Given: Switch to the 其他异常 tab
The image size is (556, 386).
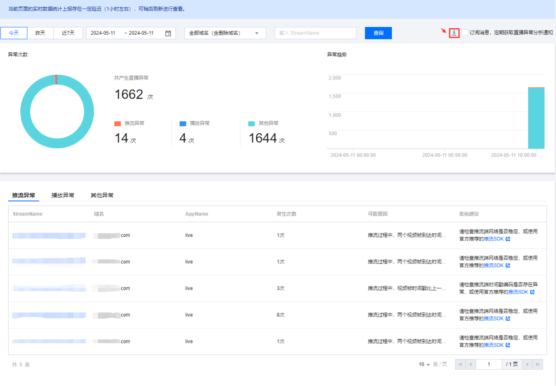Looking at the screenshot, I should point(102,196).
